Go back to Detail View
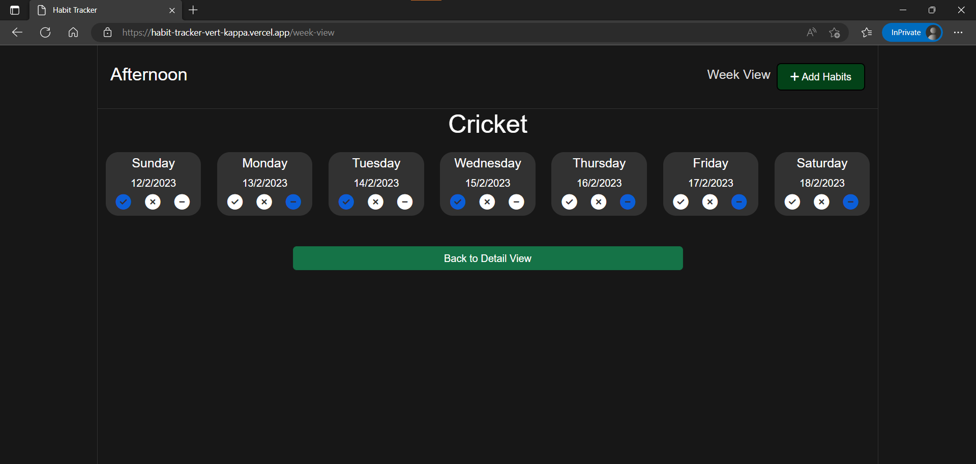This screenshot has height=464, width=976. (487, 258)
